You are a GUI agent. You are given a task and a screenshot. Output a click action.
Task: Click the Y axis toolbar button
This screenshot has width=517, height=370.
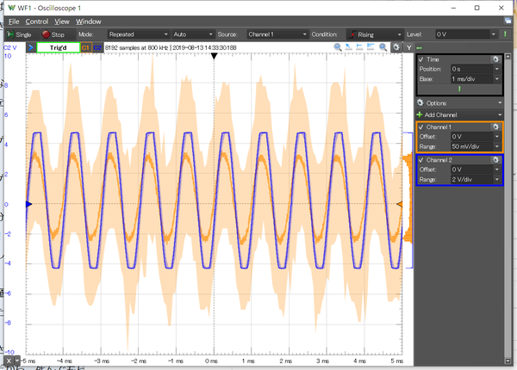coord(407,46)
